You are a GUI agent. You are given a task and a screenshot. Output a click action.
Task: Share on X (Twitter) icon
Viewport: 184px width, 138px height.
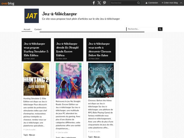[x=99, y=3]
